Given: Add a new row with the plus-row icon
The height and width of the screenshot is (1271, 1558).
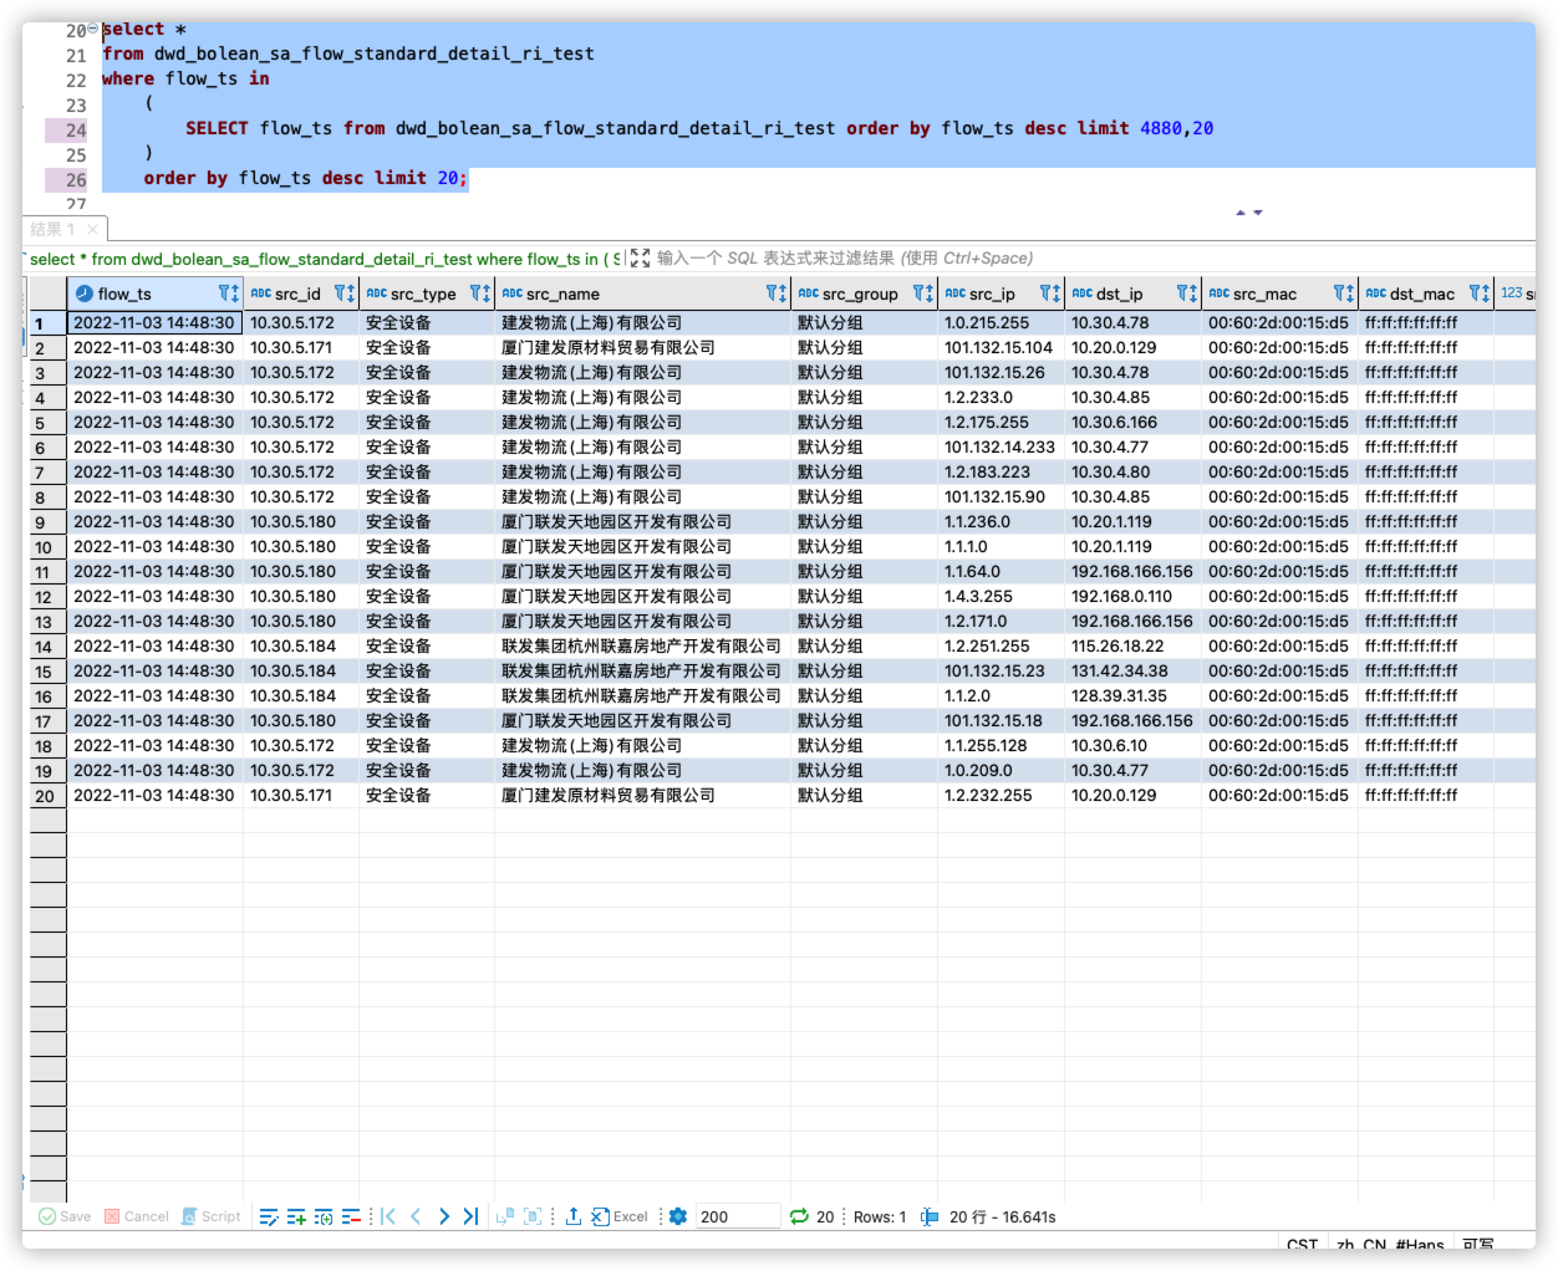Looking at the screenshot, I should coord(296,1217).
